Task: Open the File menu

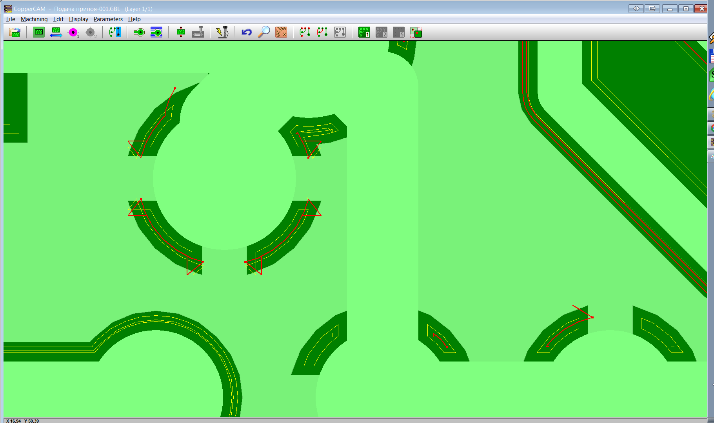Action: point(11,19)
